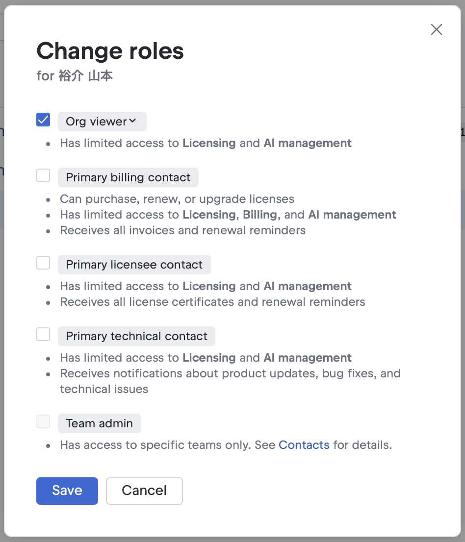Click the Primary billing contact label

click(x=128, y=177)
